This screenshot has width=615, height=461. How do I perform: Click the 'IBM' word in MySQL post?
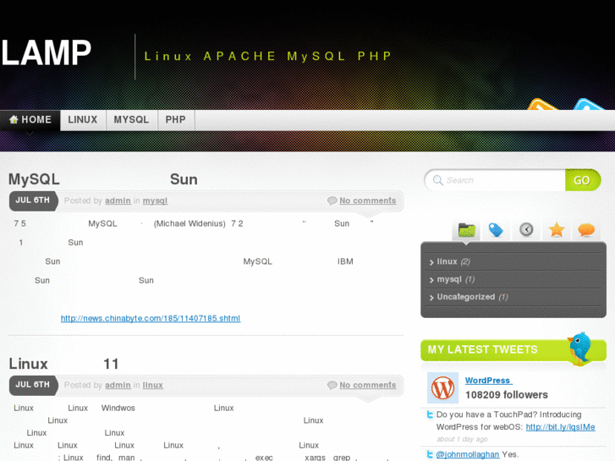pos(345,261)
